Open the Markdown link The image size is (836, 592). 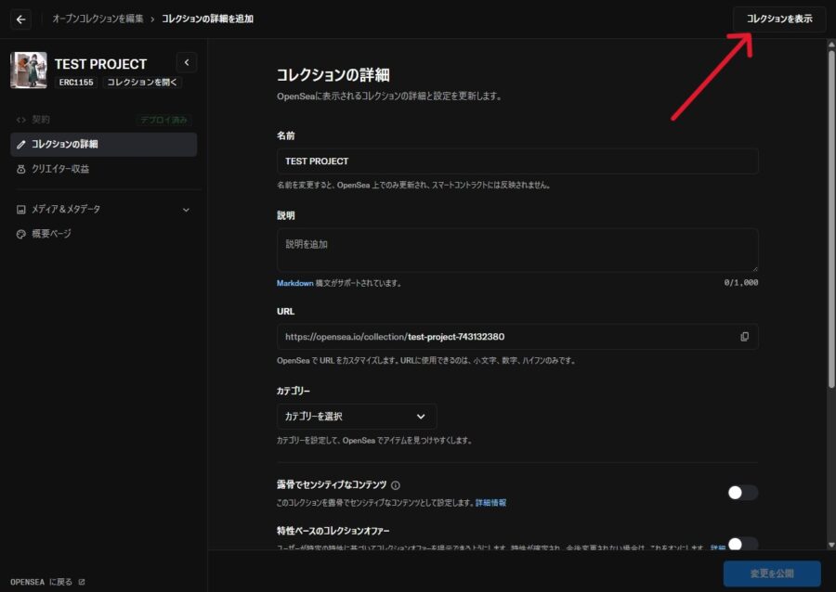point(294,283)
